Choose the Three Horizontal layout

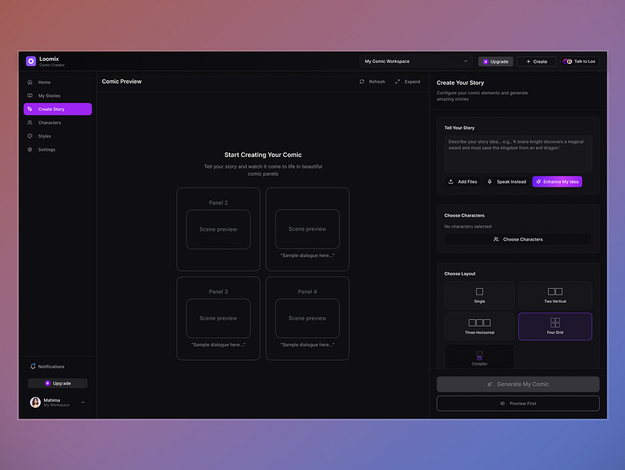[479, 327]
